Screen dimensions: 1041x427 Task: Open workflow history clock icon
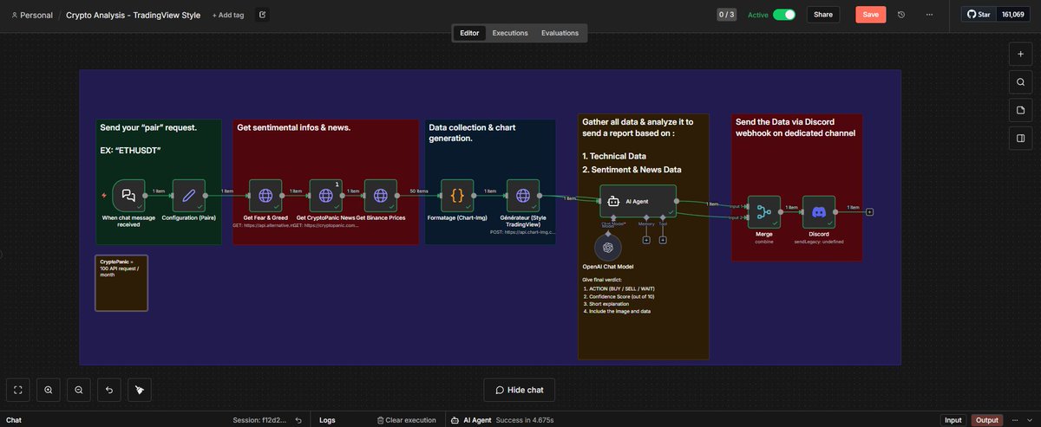(x=901, y=15)
